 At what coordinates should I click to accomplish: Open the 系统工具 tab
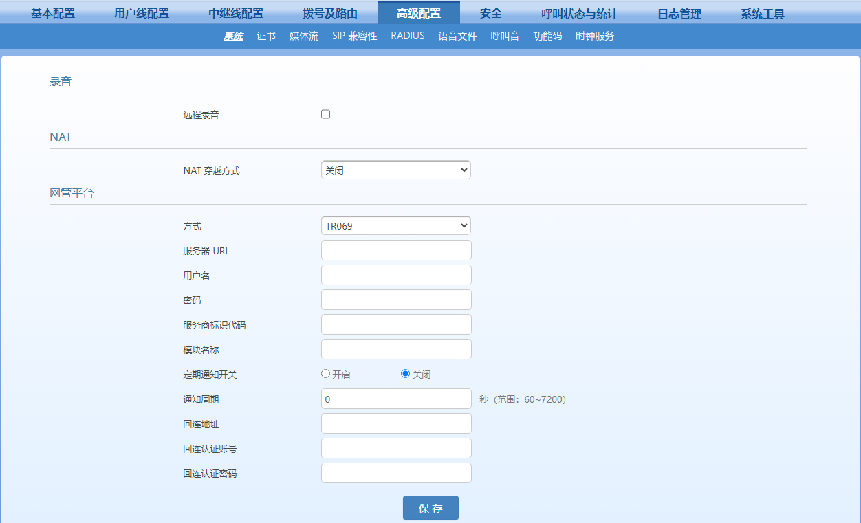pyautogui.click(x=763, y=13)
